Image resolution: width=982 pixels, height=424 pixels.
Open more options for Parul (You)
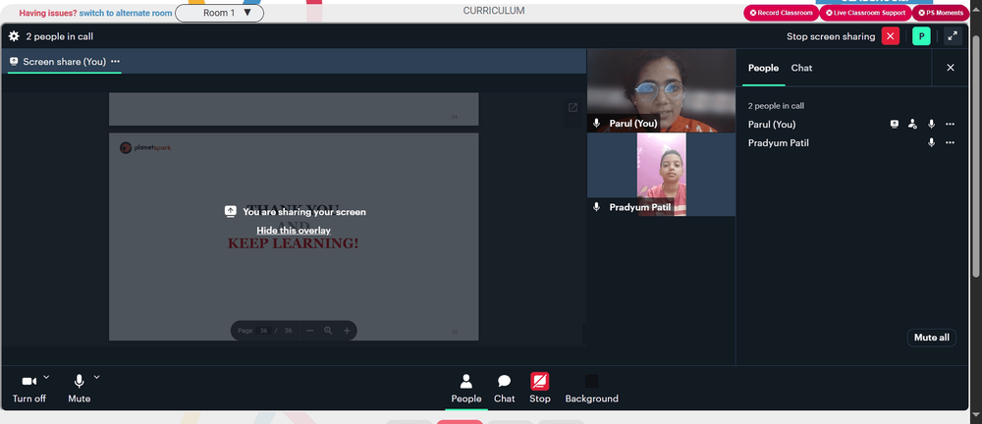coord(950,124)
